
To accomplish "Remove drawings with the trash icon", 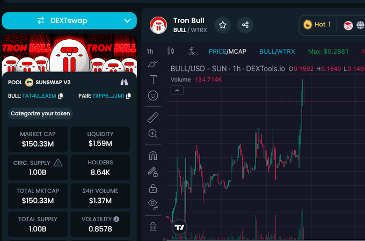I will [x=153, y=227].
